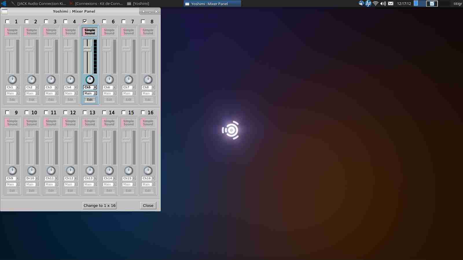Switch to first workspace in pager

(x=419, y=3)
